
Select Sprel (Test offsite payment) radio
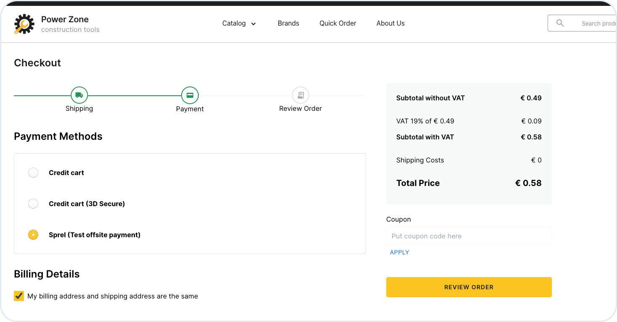pos(33,235)
